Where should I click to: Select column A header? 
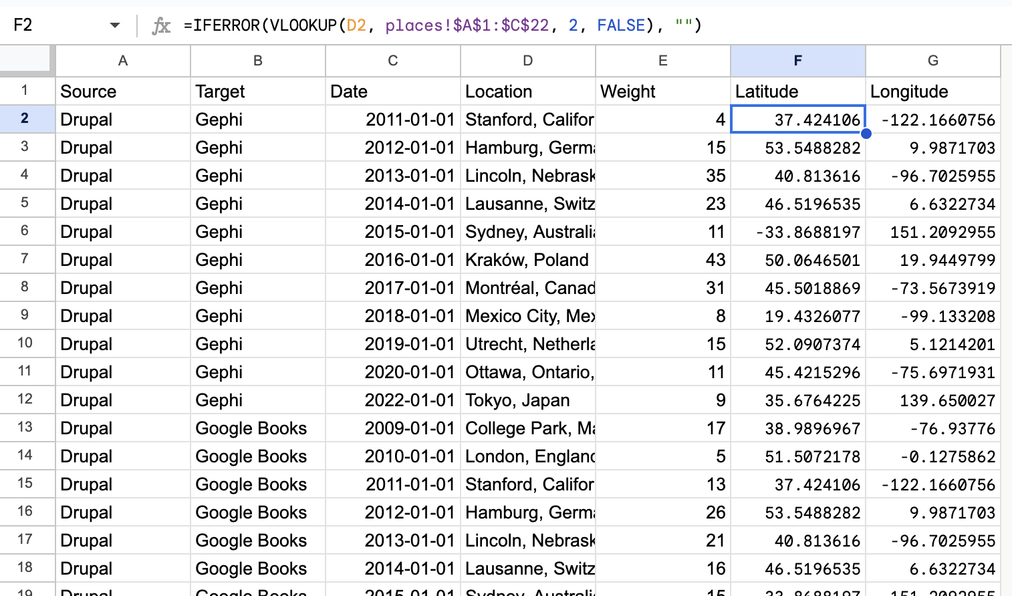click(123, 61)
